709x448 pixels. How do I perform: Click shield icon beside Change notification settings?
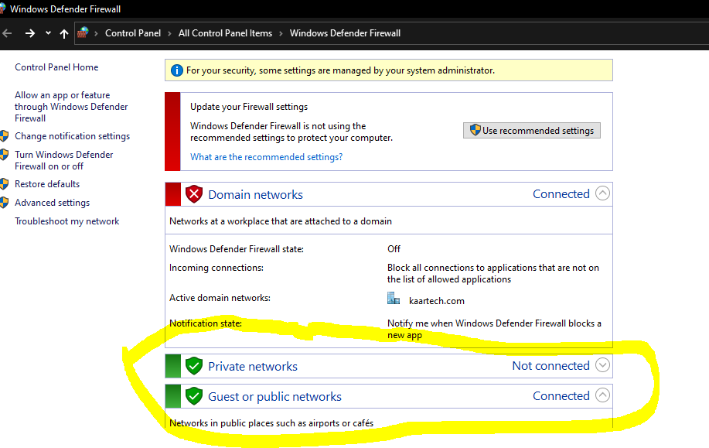(4, 135)
